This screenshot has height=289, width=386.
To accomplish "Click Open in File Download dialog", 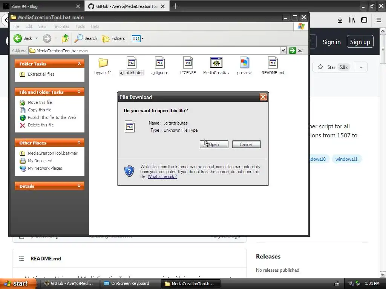I will click(214, 144).
